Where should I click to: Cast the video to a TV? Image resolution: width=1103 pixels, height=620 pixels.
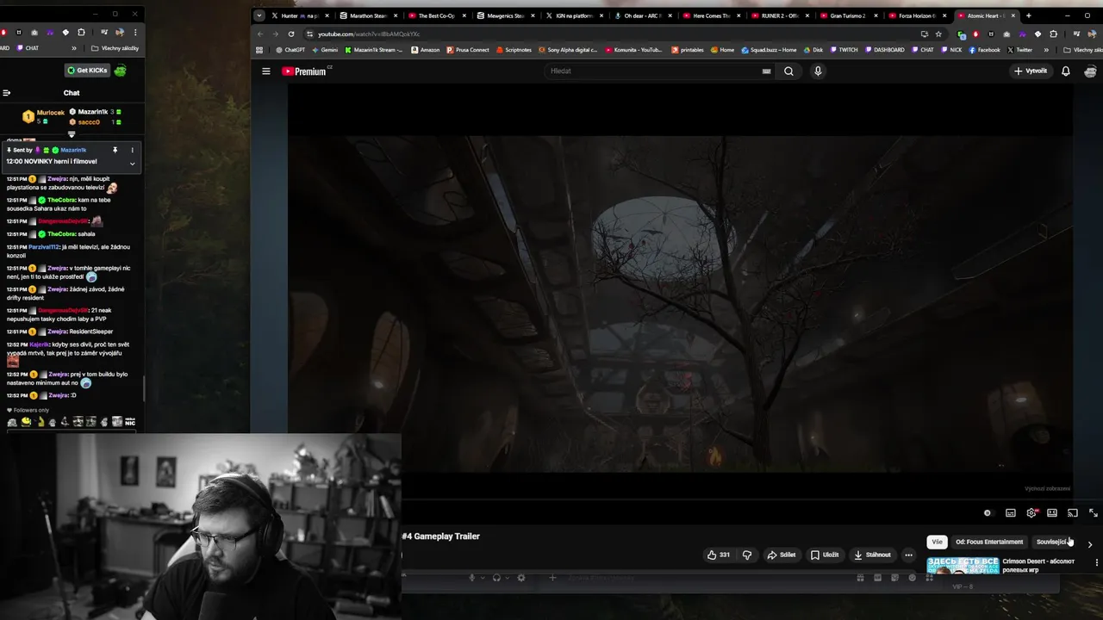click(x=1073, y=513)
